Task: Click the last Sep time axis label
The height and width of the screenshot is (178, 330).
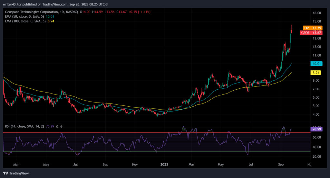Action: click(x=281, y=165)
